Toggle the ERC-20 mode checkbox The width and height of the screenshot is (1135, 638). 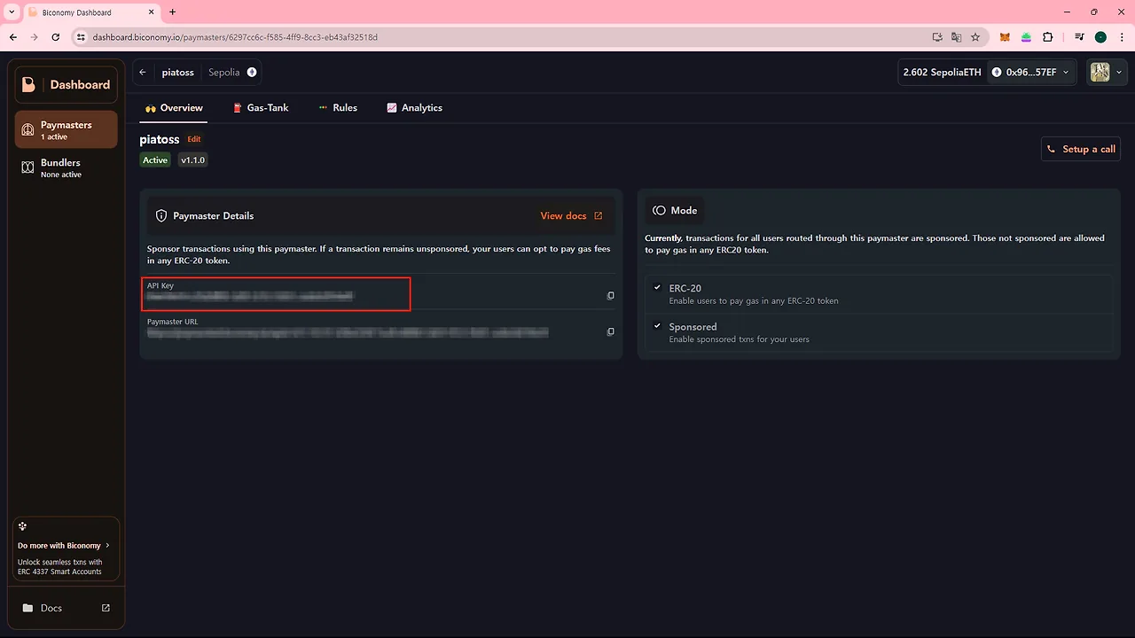point(657,288)
